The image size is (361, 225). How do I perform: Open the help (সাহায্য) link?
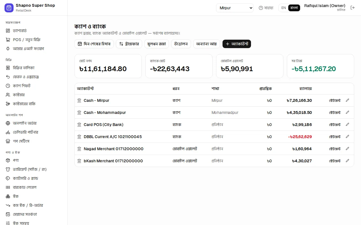point(266,8)
